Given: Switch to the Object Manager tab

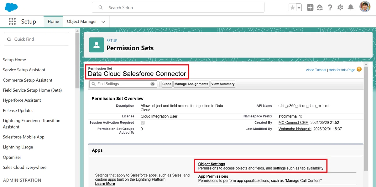Looking at the screenshot, I should [82, 22].
